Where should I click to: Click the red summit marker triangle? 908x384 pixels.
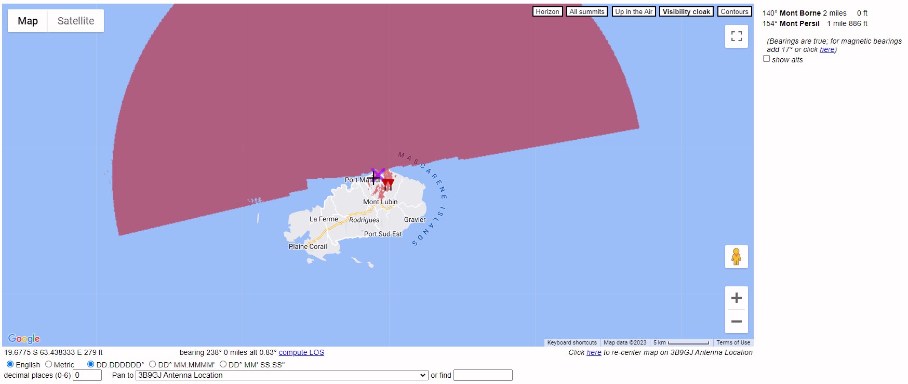388,184
